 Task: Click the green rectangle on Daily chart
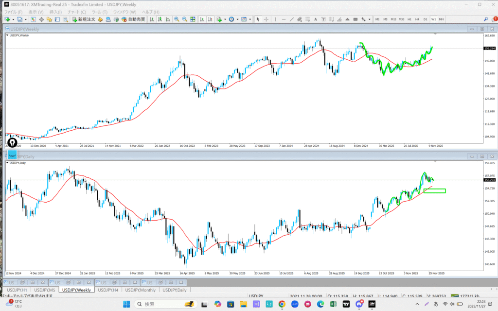coord(434,190)
